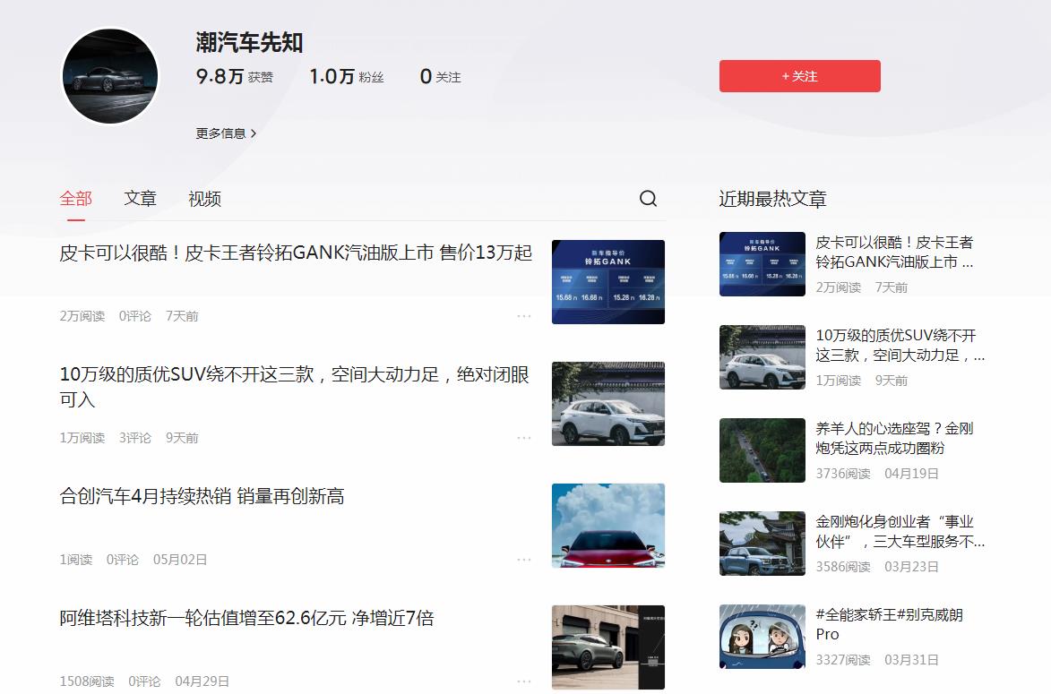Viewport: 1051px width, 694px height.
Task: Click the 9.8万 获赞 likes count
Action: coord(235,76)
